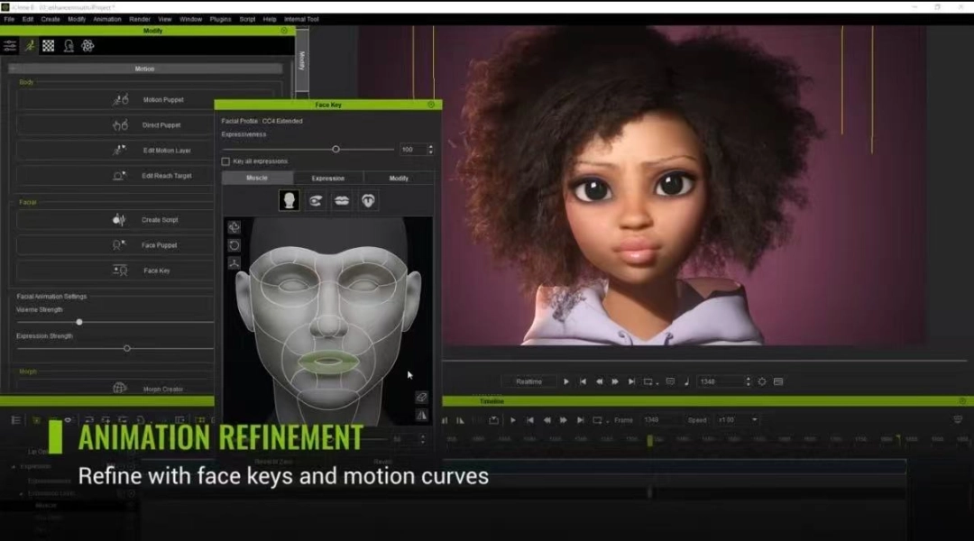The height and width of the screenshot is (541, 974).
Task: Switch to the Expression tab in Face Key
Action: 328,179
